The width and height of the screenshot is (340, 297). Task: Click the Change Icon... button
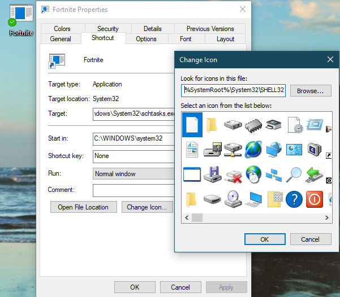click(147, 207)
